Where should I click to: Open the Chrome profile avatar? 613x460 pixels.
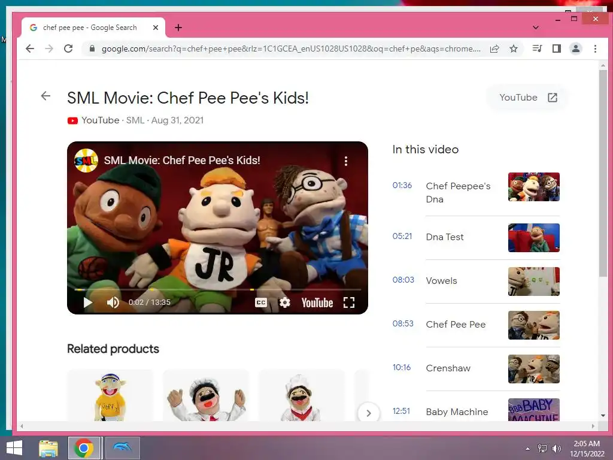pyautogui.click(x=575, y=49)
